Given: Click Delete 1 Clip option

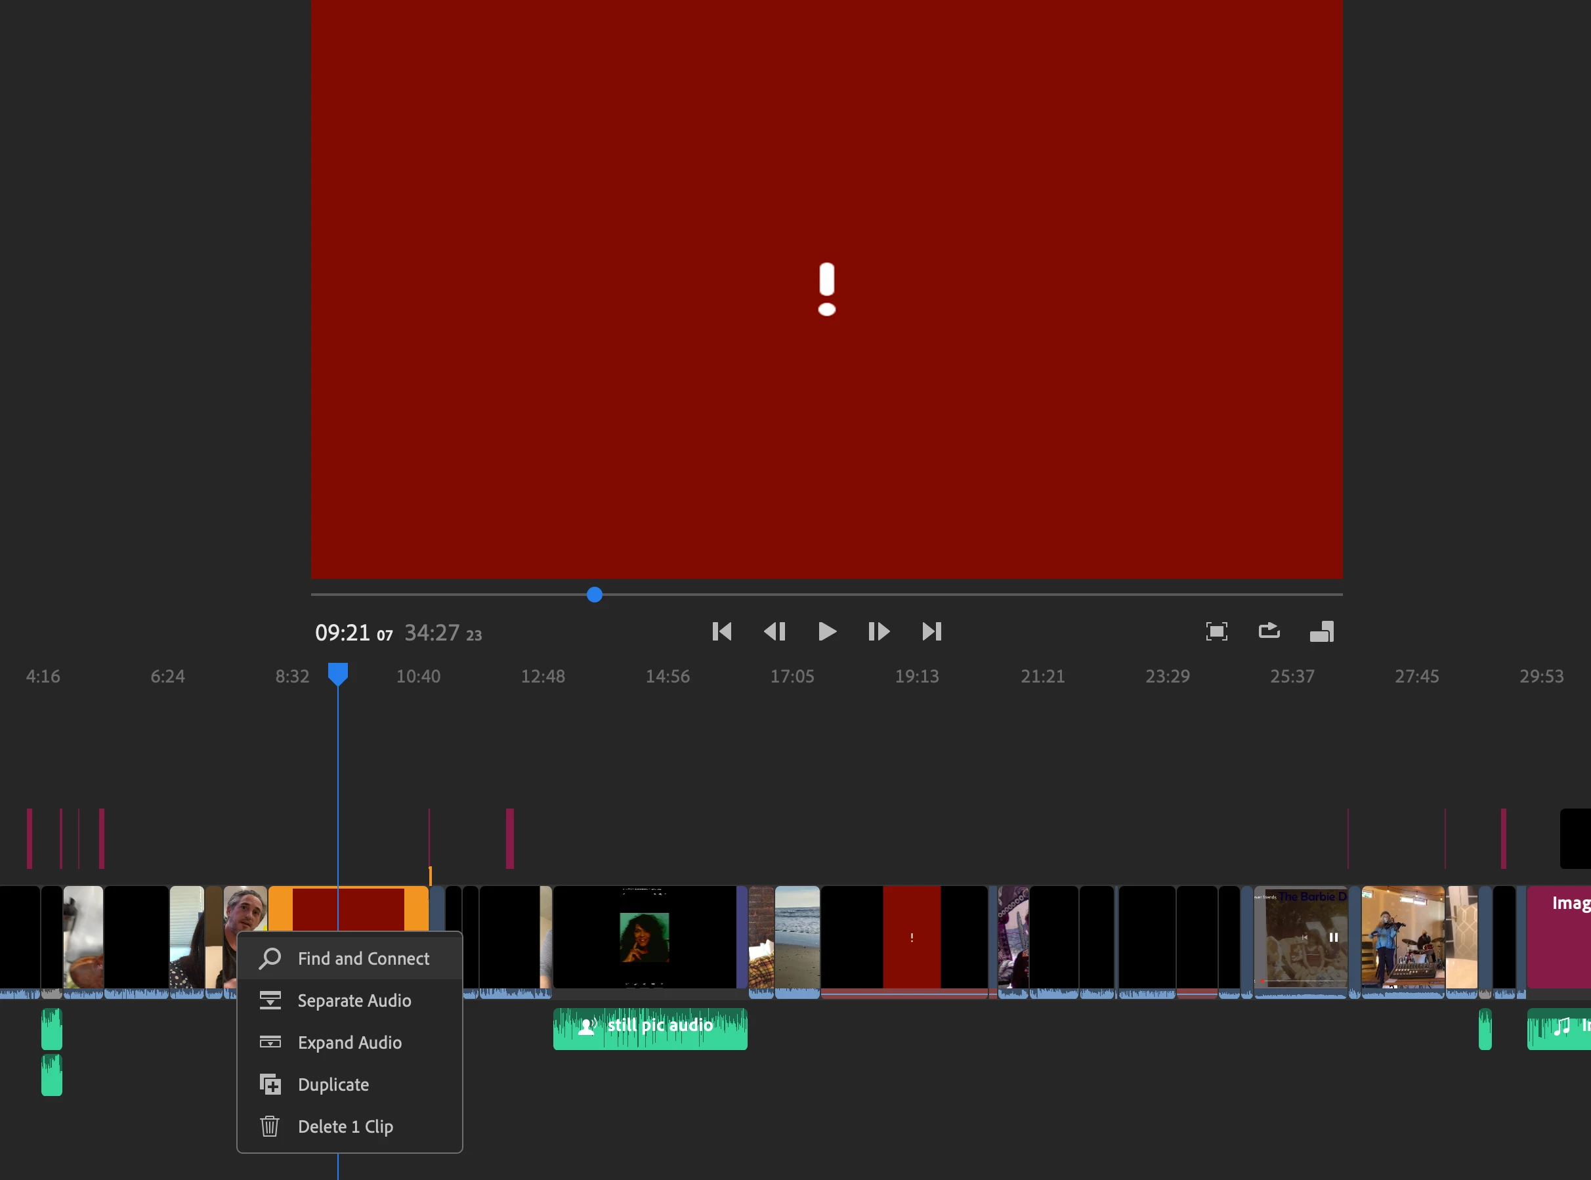Looking at the screenshot, I should click(345, 1126).
